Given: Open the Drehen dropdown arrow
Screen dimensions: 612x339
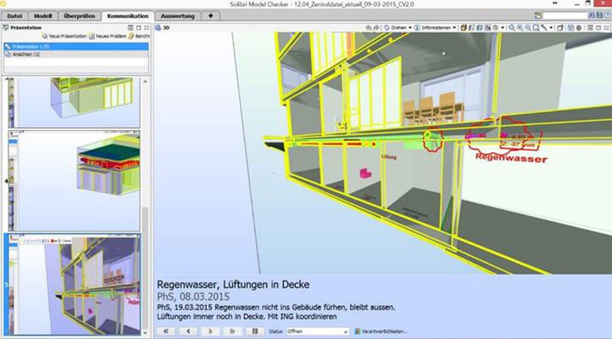Looking at the screenshot, I should 410,27.
